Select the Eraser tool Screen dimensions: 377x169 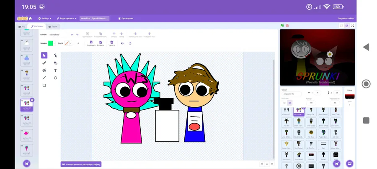coord(55,63)
